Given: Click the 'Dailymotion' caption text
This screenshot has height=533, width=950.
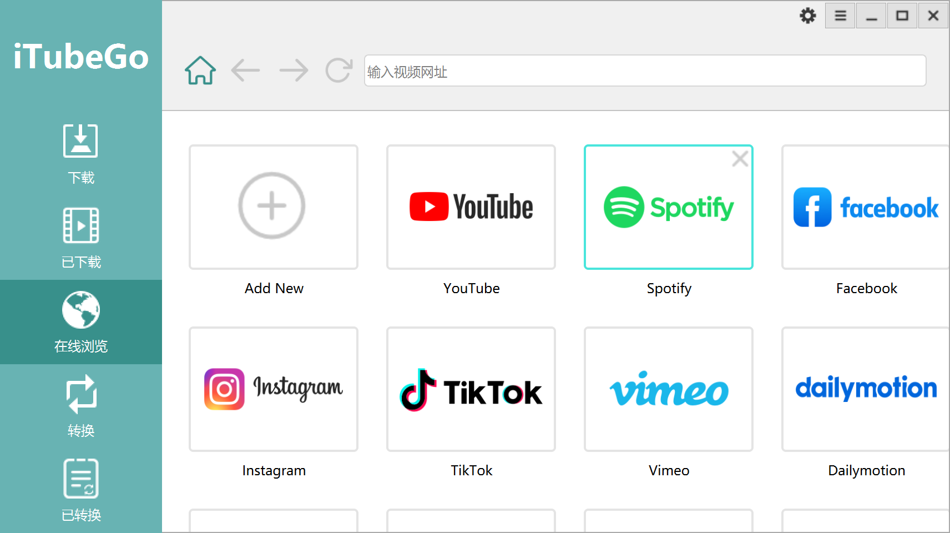Looking at the screenshot, I should click(x=867, y=471).
